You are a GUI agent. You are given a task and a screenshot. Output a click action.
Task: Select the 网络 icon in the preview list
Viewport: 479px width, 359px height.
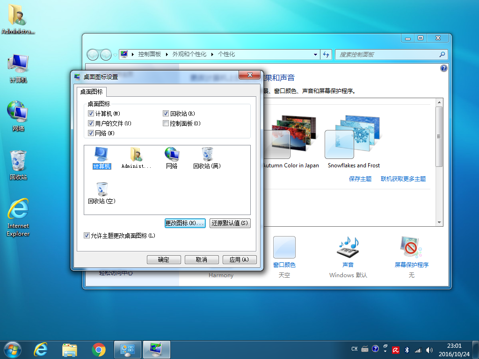(x=172, y=158)
